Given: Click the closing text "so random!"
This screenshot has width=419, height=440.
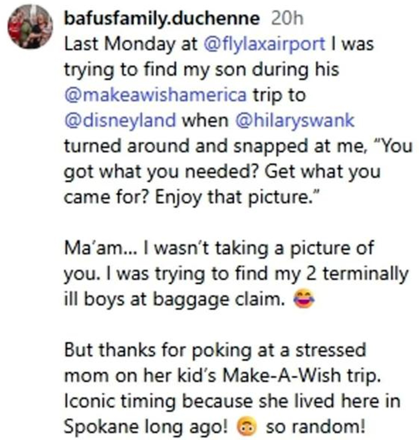Looking at the screenshot, I should [x=315, y=427].
